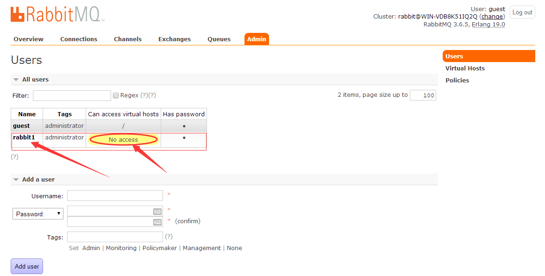Switch to the Exchanges tab
Viewport: 545px width, 276px height.
175,39
